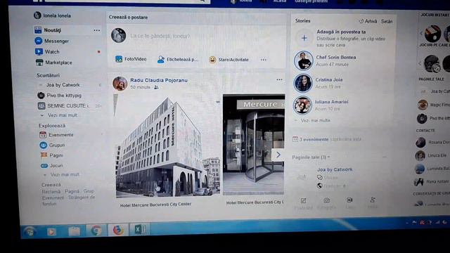Open stories Arhivă link
Screen dimensions: 450x253
[368, 21]
